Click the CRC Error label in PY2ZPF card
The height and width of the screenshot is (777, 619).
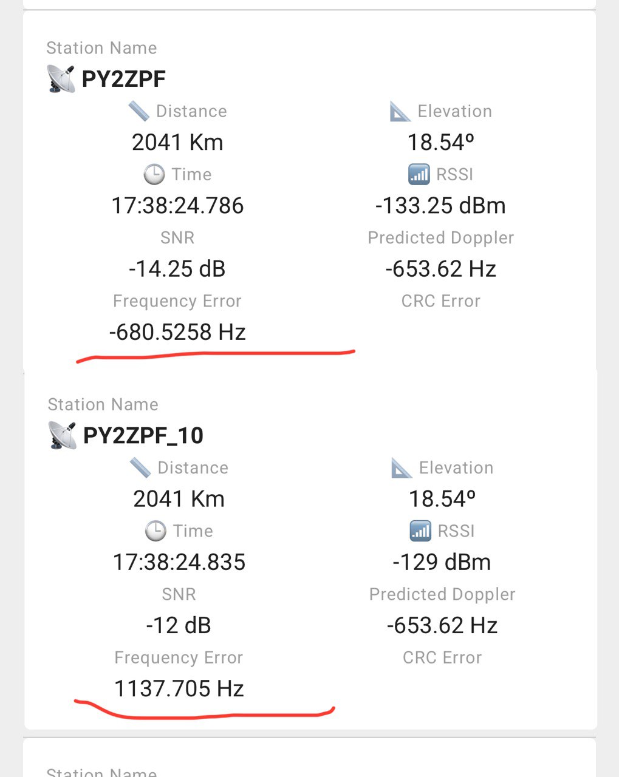(441, 301)
